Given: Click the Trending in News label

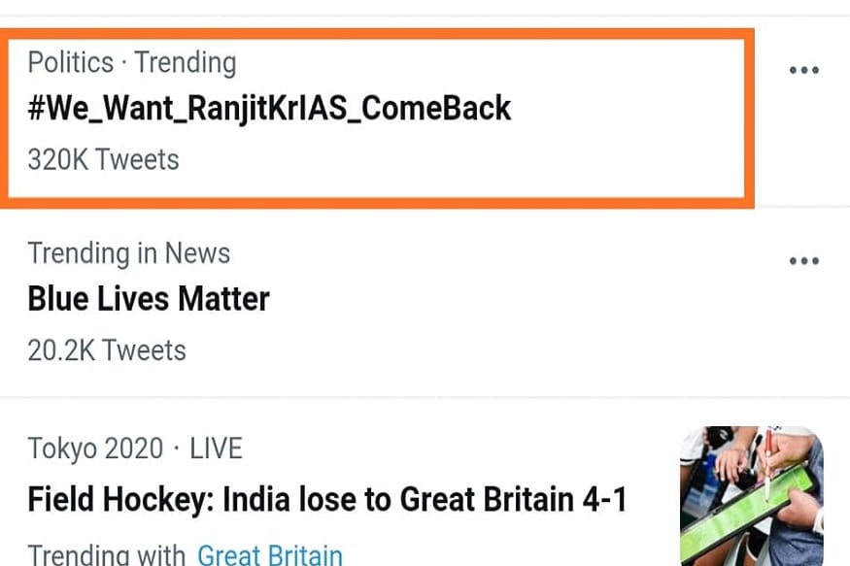Looking at the screenshot, I should click(x=128, y=253).
